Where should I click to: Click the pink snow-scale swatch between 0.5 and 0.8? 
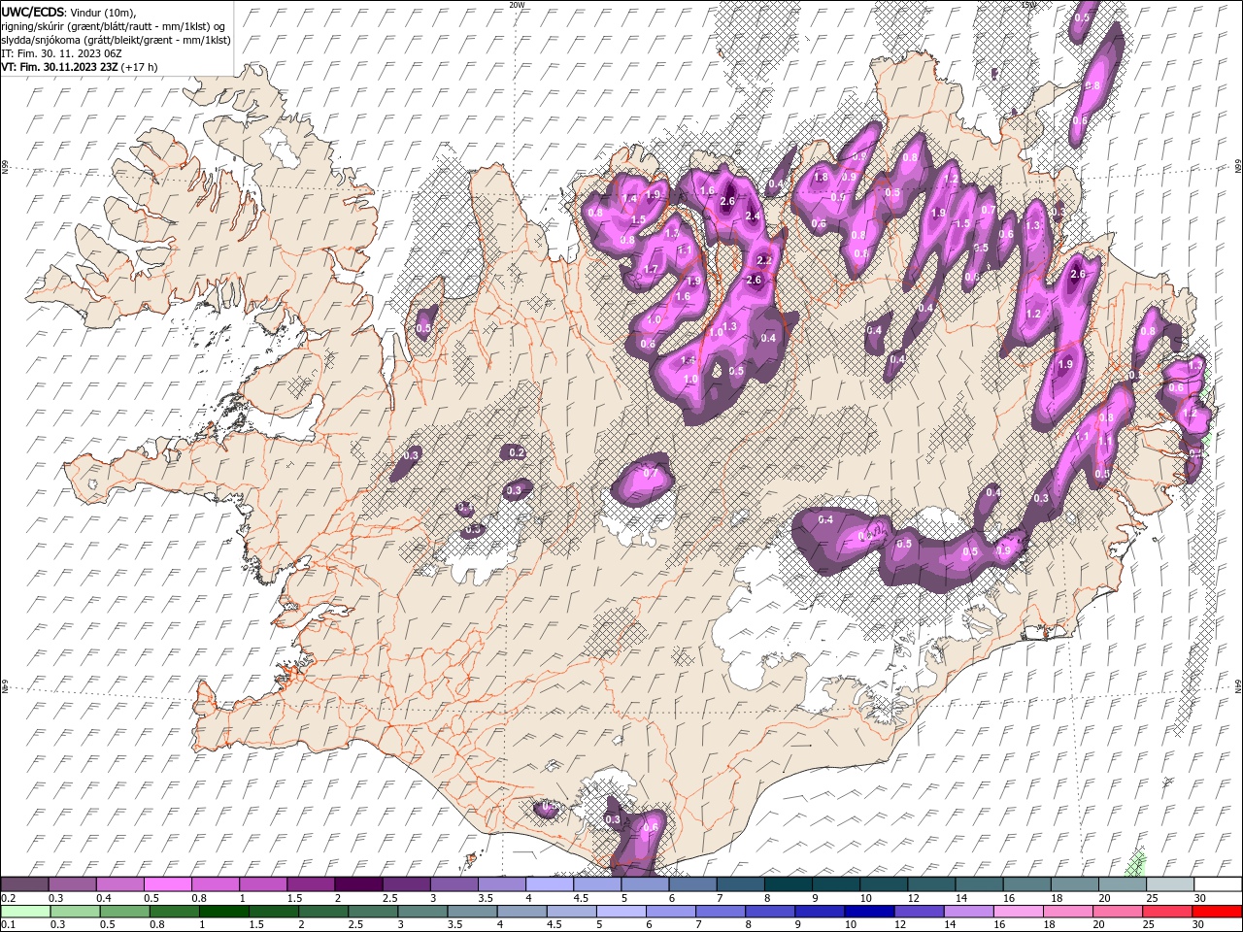point(167,884)
